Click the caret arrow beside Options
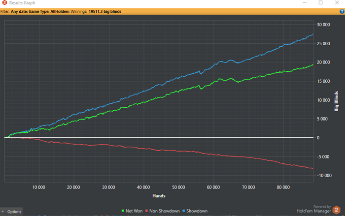 tap(2, 212)
